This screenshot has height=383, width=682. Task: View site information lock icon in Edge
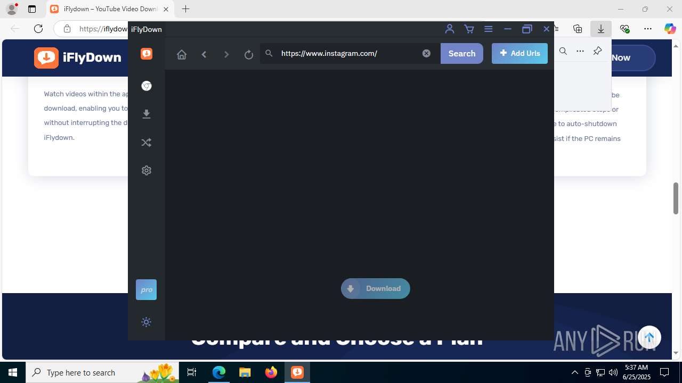point(67,29)
